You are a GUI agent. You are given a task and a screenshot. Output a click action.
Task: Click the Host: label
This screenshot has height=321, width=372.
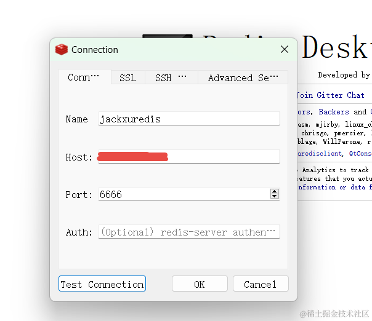tap(79, 157)
